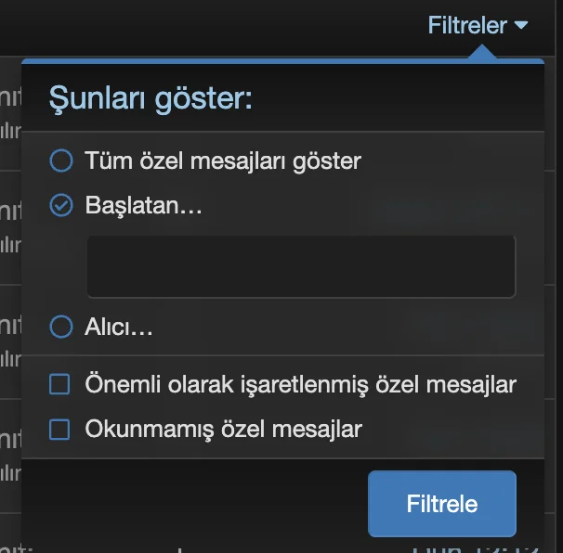Screen dimensions: 563x553
Task: Click the 'Önemli olarak işaretlenmiş özel mesajlar' label
Action: [x=300, y=384]
